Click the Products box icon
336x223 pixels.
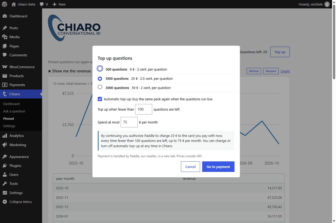pyautogui.click(x=5, y=76)
